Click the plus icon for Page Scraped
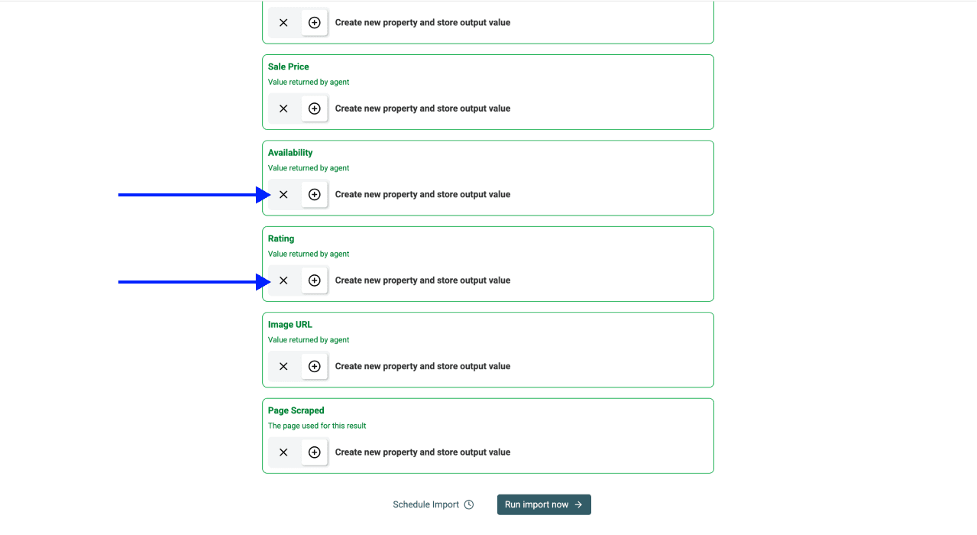Image resolution: width=977 pixels, height=535 pixels. click(314, 452)
